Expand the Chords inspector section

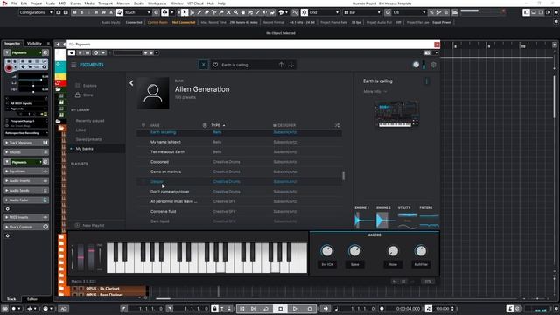[x=26, y=152]
